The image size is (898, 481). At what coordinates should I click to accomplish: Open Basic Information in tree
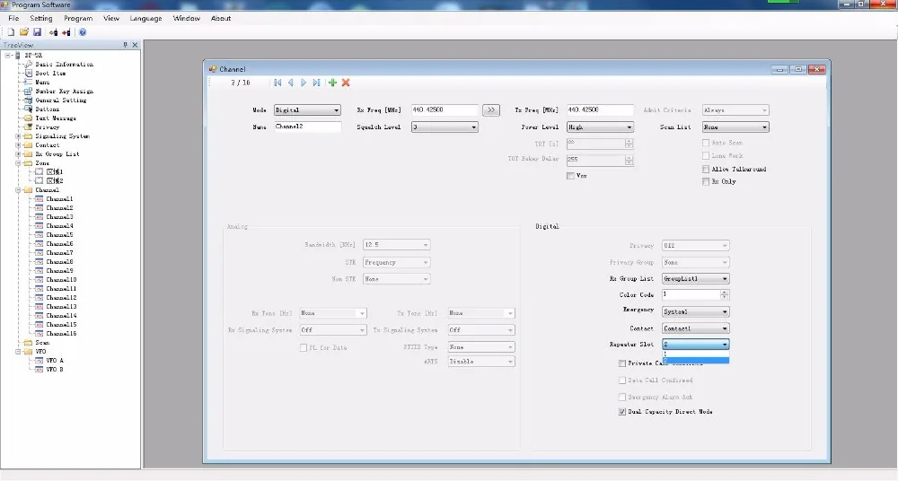(64, 64)
